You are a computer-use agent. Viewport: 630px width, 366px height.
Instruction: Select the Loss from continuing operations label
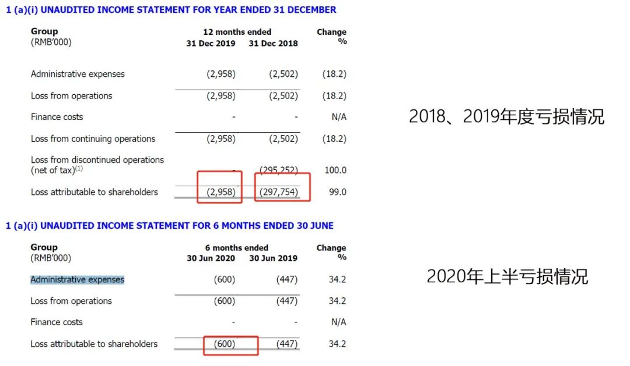tap(93, 138)
